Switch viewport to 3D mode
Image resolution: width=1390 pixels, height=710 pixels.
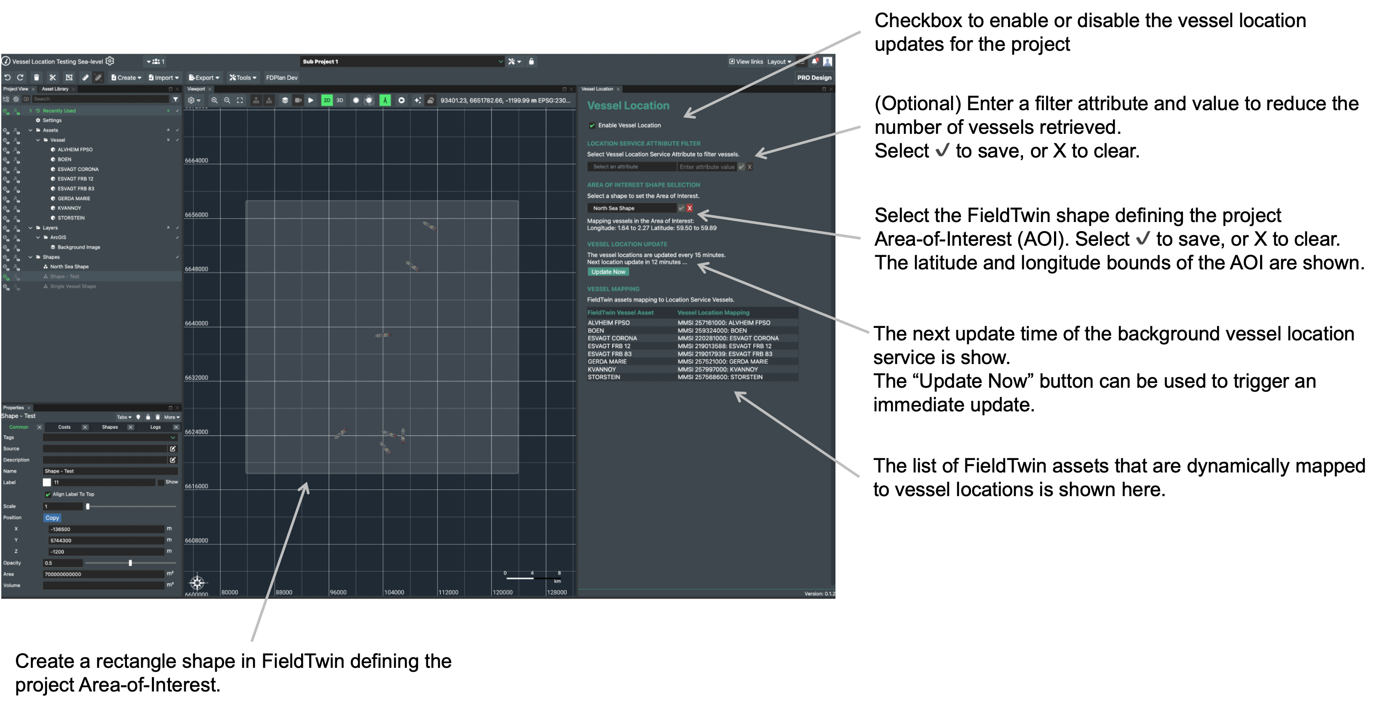click(340, 100)
